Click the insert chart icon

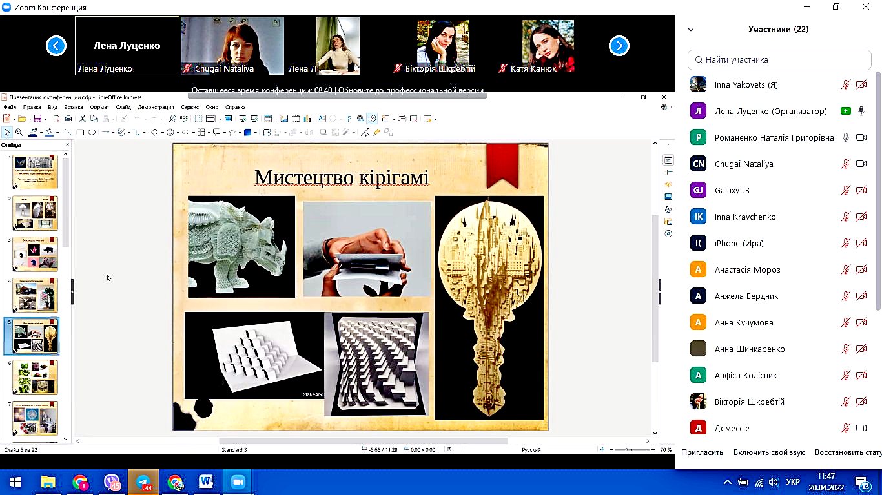click(x=307, y=119)
